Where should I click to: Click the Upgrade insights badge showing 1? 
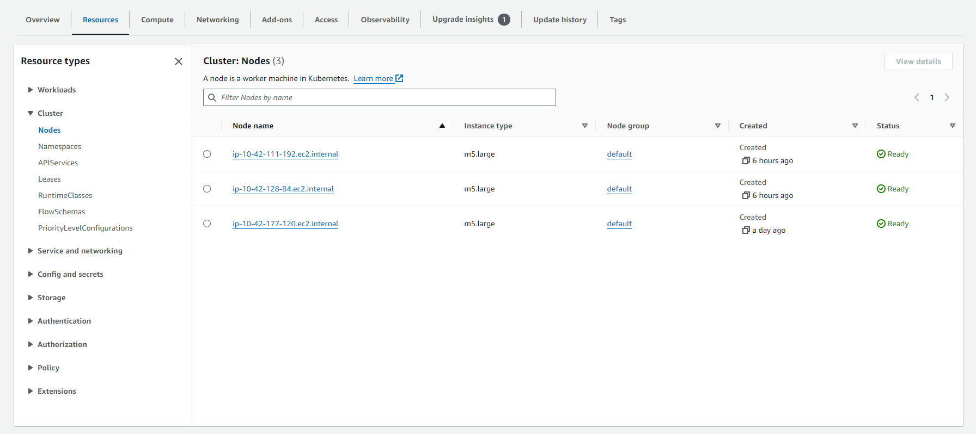504,20
